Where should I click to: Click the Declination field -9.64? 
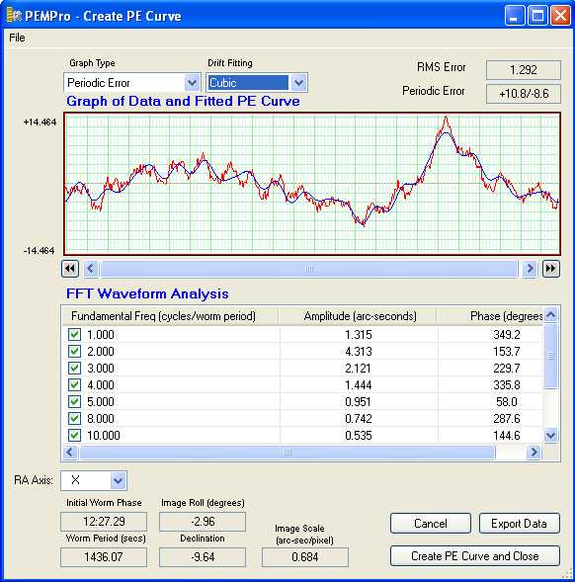203,557
